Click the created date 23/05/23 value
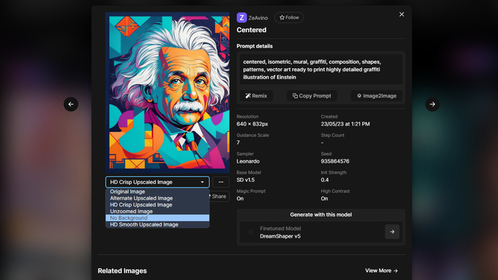This screenshot has width=498, height=280. (x=345, y=124)
